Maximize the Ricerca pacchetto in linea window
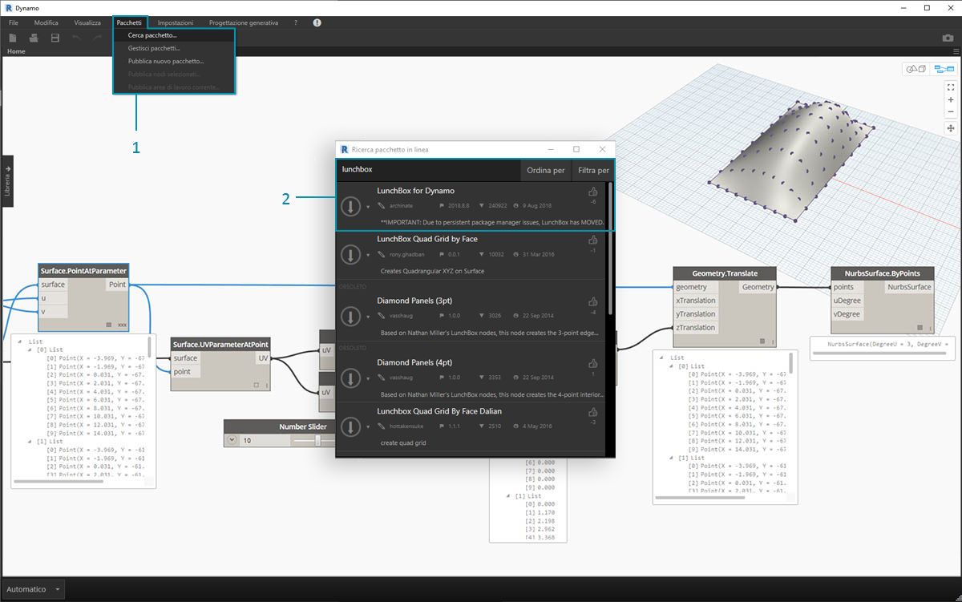 pos(576,149)
